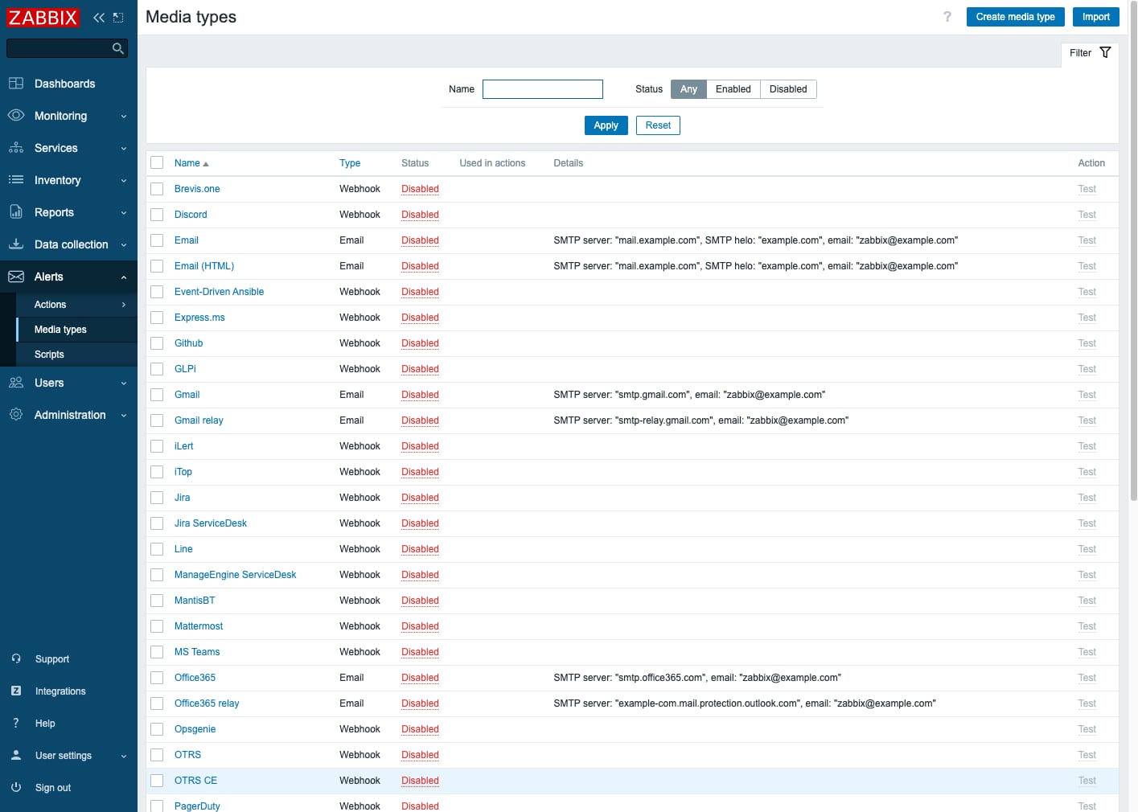Open the Filter funnel icon
The width and height of the screenshot is (1138, 812).
[x=1106, y=53]
